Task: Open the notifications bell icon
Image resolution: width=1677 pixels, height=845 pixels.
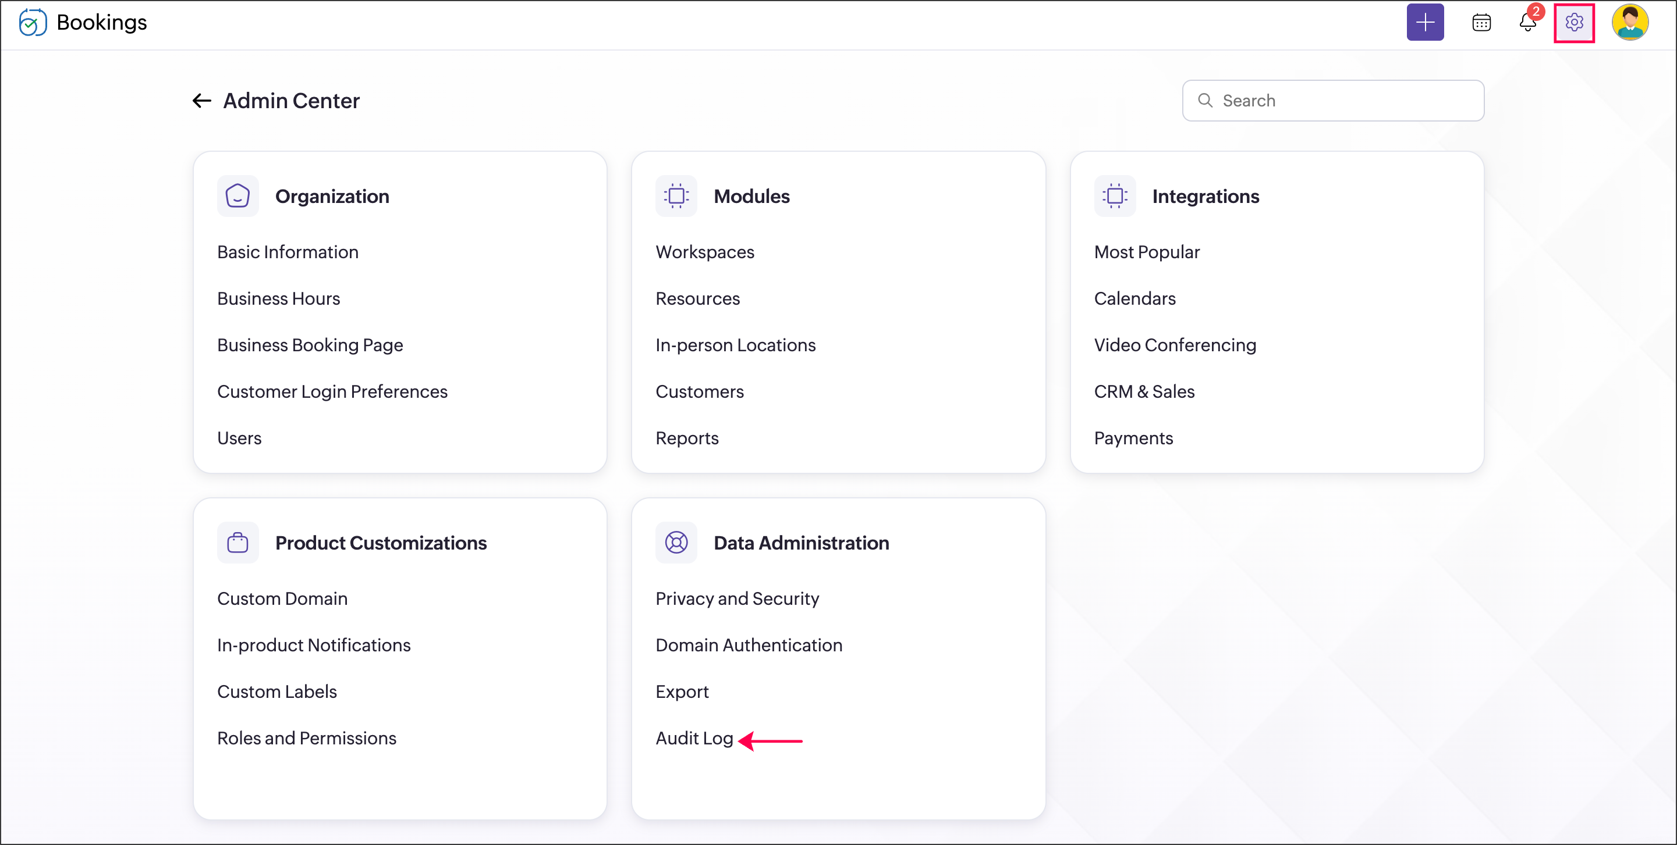Action: click(1527, 23)
